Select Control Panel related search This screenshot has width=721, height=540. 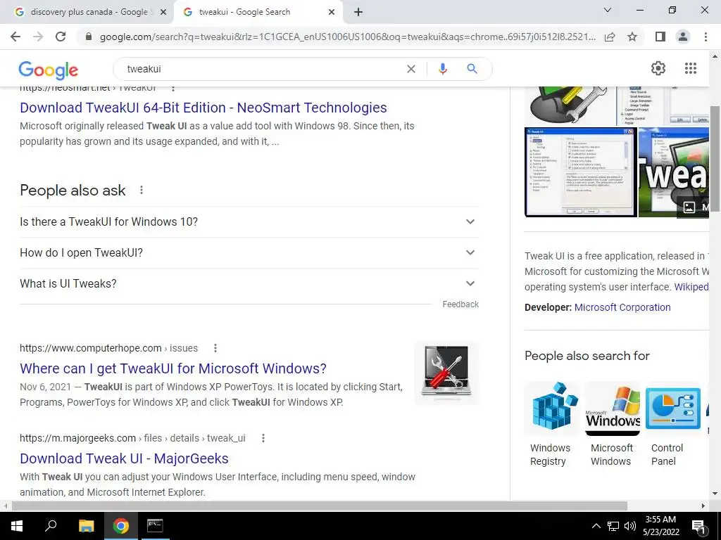(x=672, y=424)
